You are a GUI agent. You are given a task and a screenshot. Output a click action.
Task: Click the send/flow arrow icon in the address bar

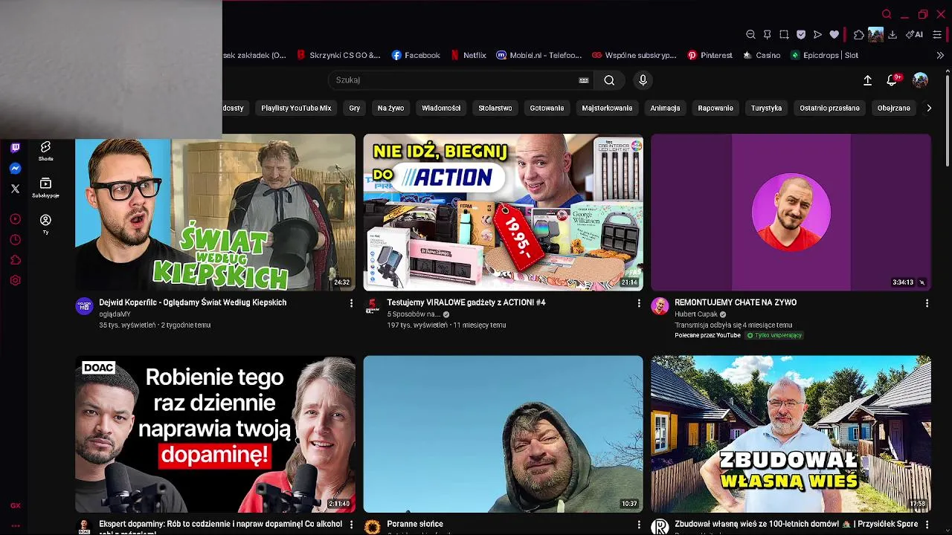point(817,34)
